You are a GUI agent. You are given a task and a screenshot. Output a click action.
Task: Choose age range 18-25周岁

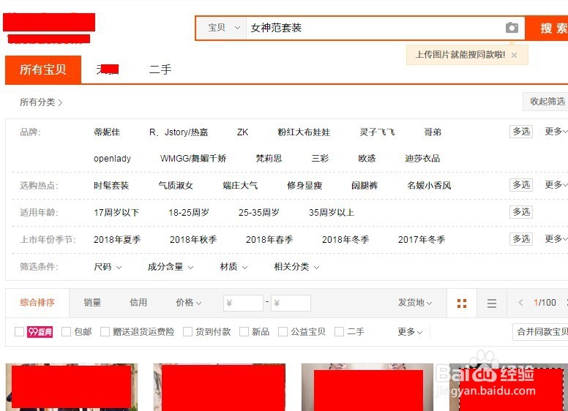(189, 212)
